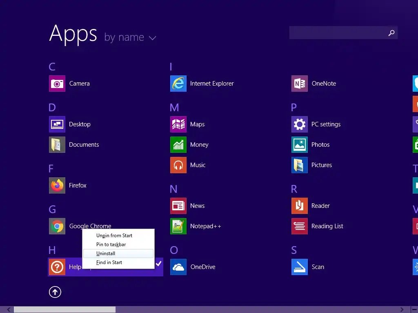The height and width of the screenshot is (313, 418).
Task: Click the 'Camera' label
Action: click(80, 84)
